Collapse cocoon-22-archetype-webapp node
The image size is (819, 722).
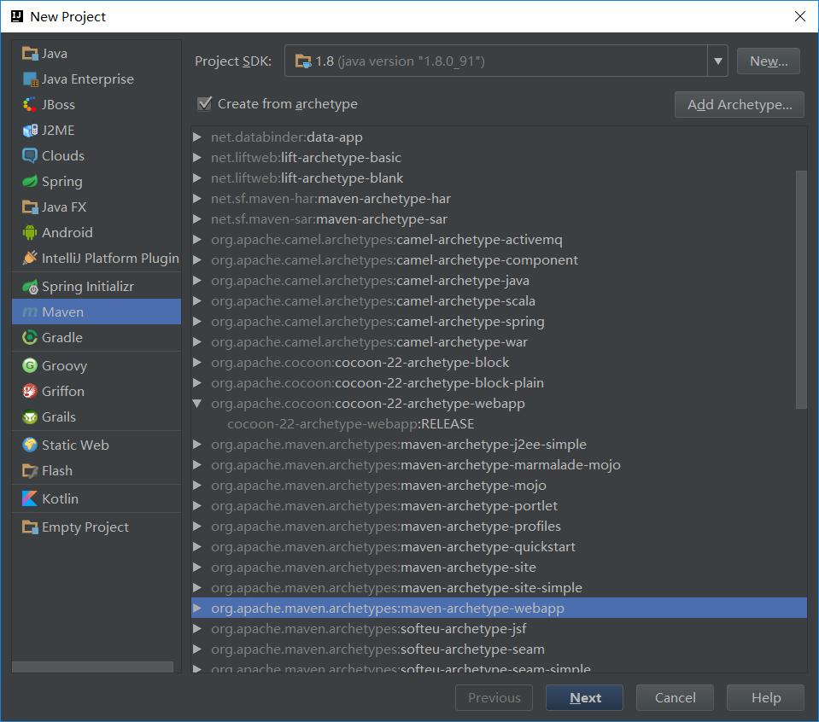click(197, 403)
